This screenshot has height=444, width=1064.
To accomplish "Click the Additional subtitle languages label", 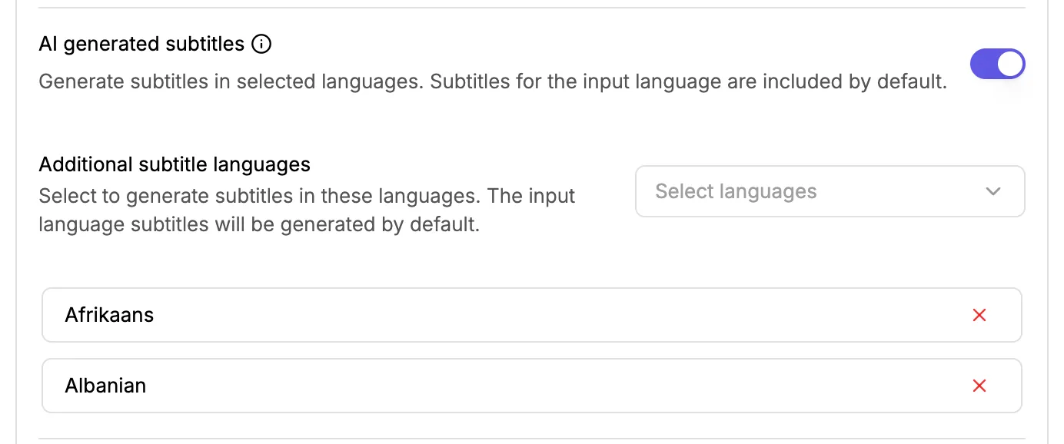I will (x=175, y=164).
